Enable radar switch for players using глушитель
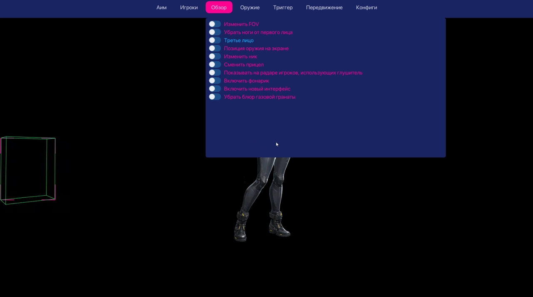 [215, 73]
